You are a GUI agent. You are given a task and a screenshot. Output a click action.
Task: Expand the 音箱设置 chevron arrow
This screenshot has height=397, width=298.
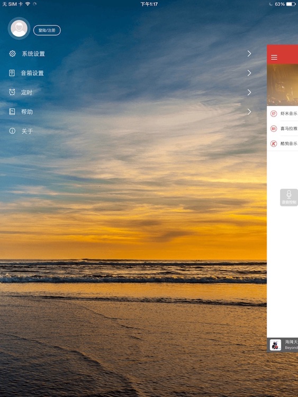(x=249, y=73)
